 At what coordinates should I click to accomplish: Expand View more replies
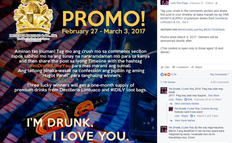(185, 120)
